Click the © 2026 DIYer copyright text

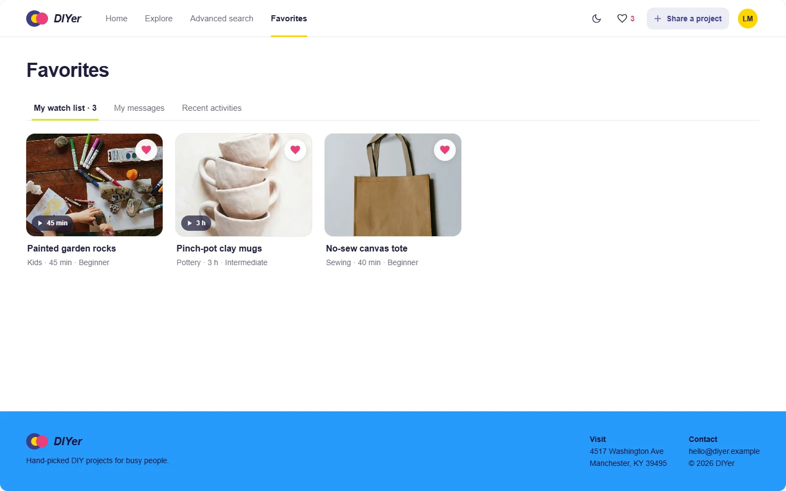(711, 463)
